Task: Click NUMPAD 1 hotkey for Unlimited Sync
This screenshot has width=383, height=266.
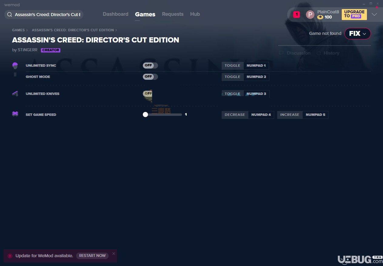Action: tap(256, 66)
